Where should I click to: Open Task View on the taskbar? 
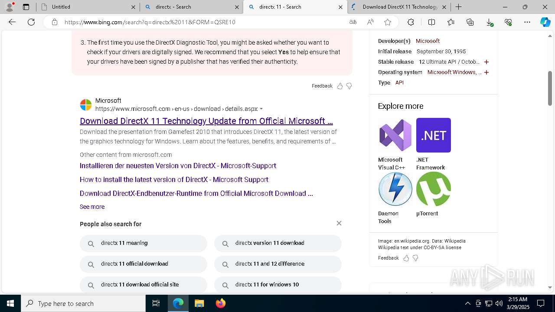click(156, 303)
